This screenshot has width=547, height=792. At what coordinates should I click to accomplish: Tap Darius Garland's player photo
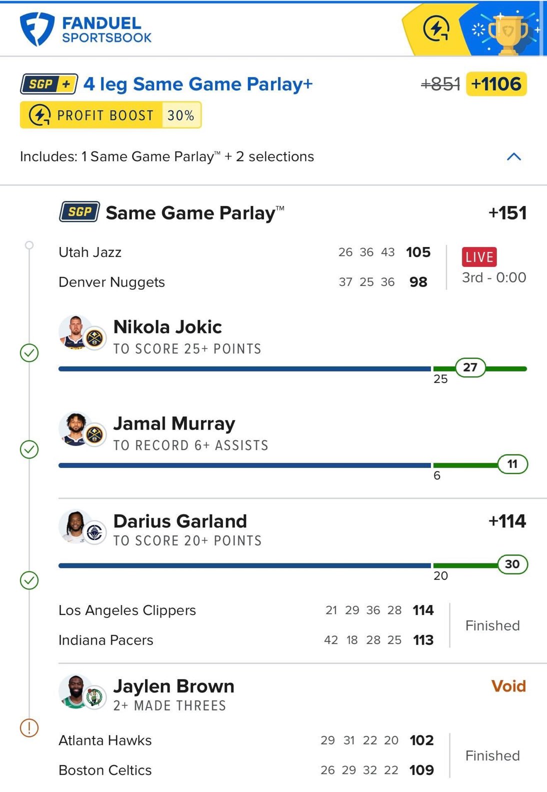75,526
